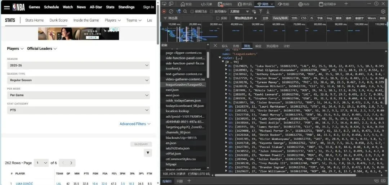Open the Players submenu in Stats nav
389x185 pixels.
(x=113, y=20)
